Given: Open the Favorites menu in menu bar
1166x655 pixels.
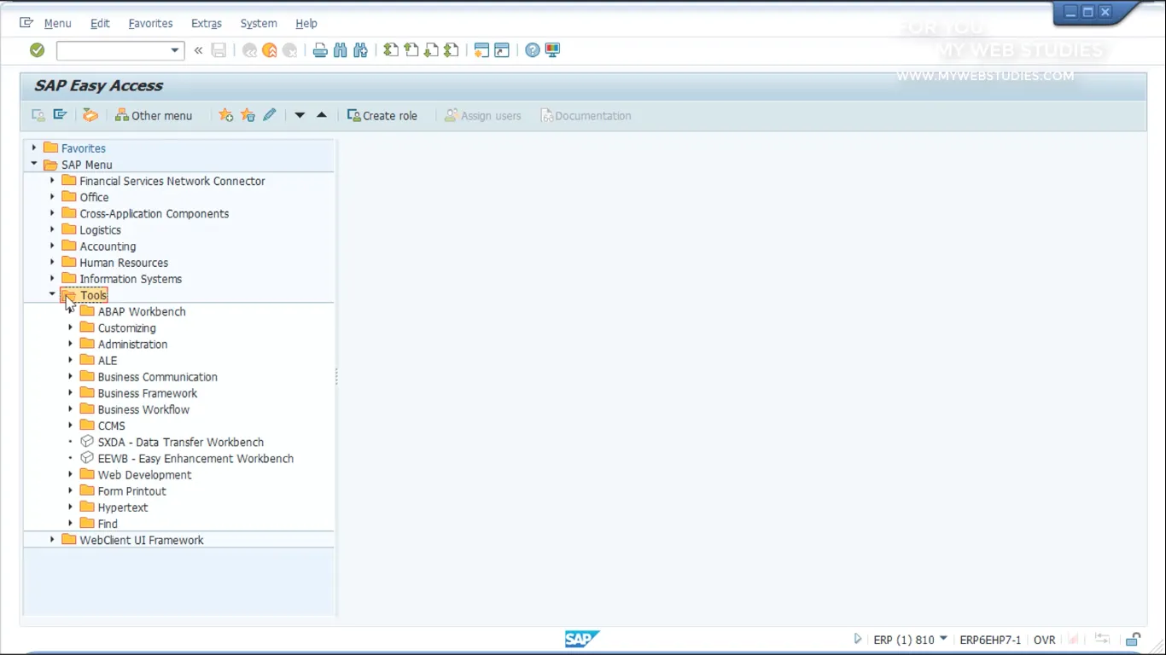Looking at the screenshot, I should 150,23.
